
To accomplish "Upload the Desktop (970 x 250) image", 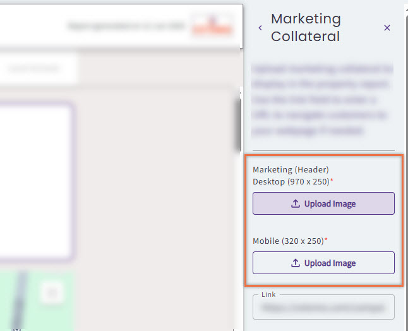I will [x=323, y=203].
